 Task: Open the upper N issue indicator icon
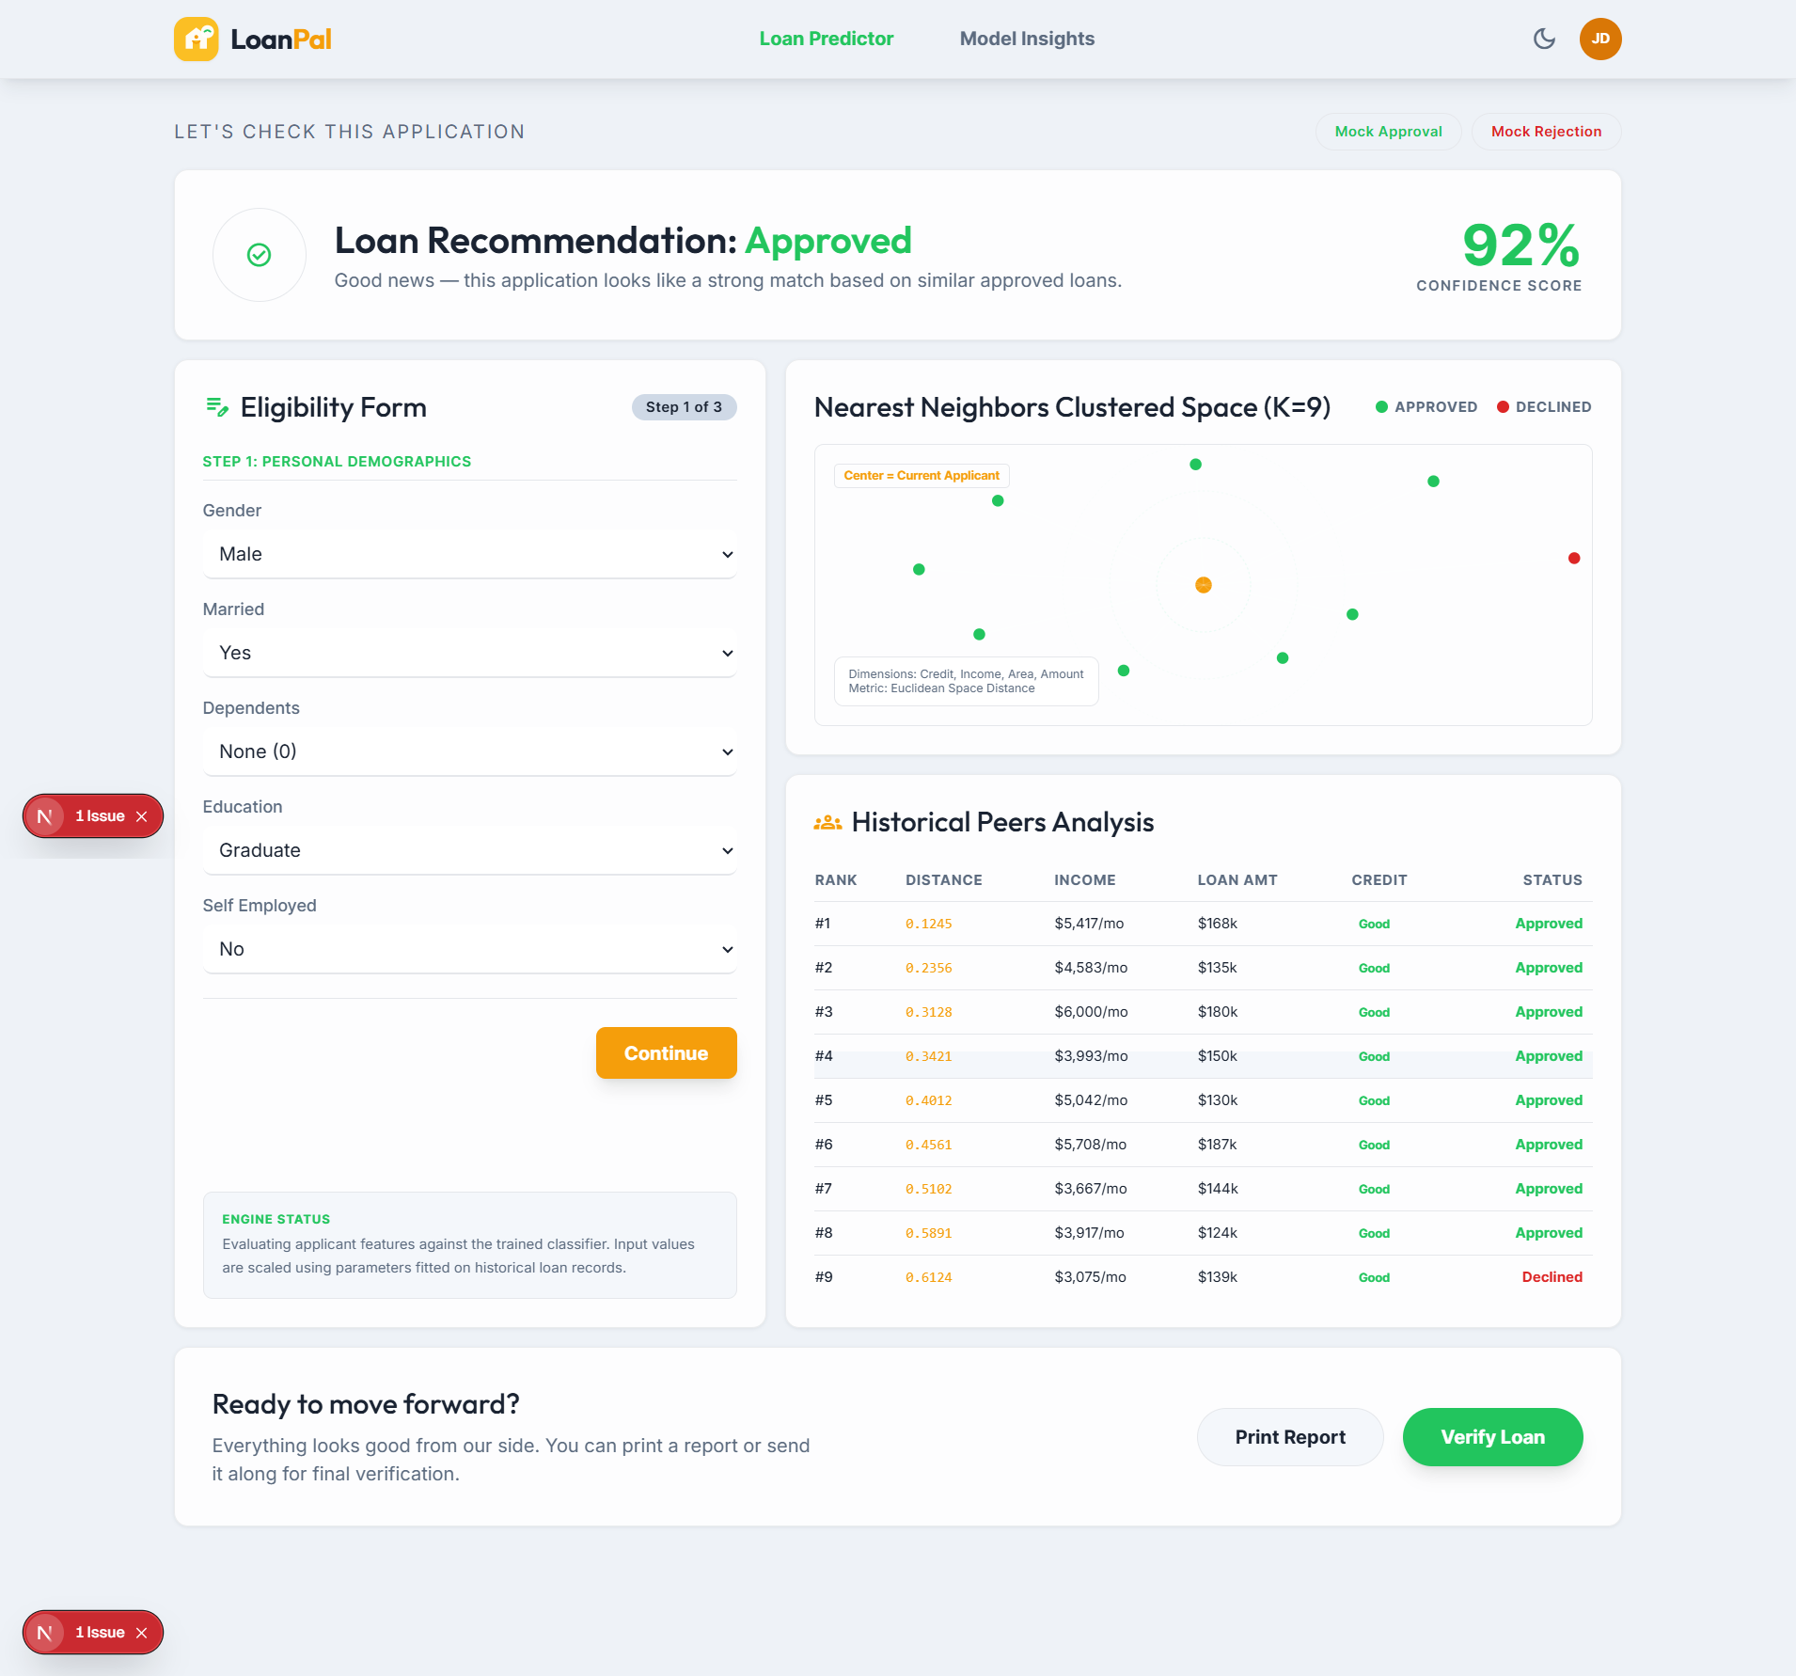(x=44, y=816)
